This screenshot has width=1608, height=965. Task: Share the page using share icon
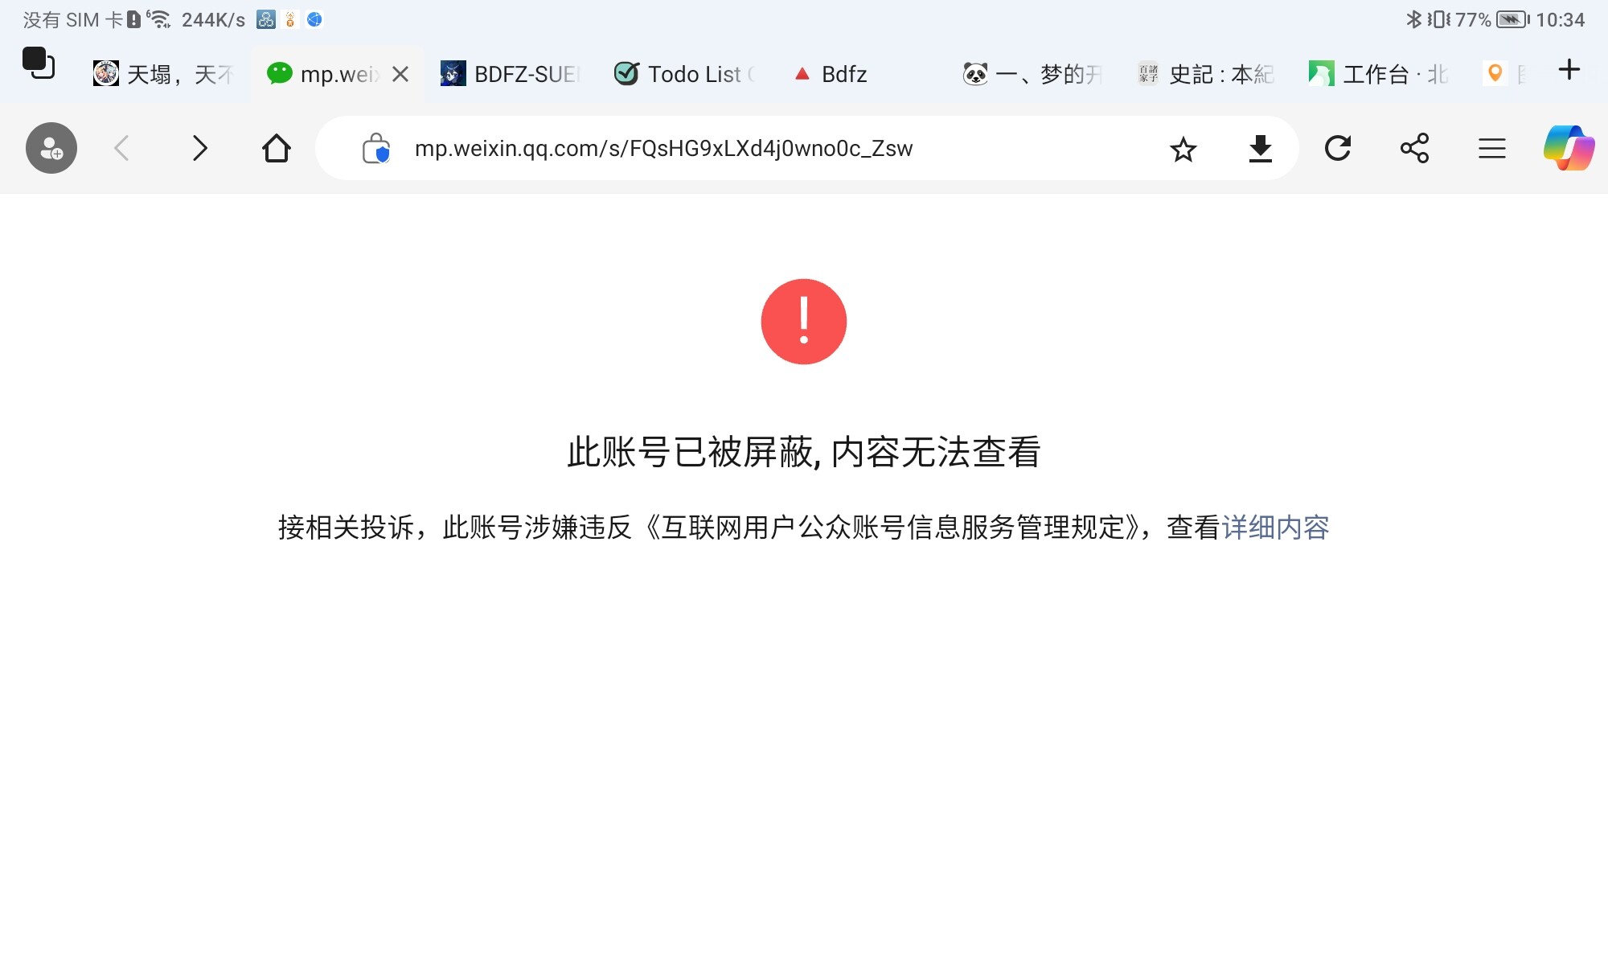(x=1414, y=148)
